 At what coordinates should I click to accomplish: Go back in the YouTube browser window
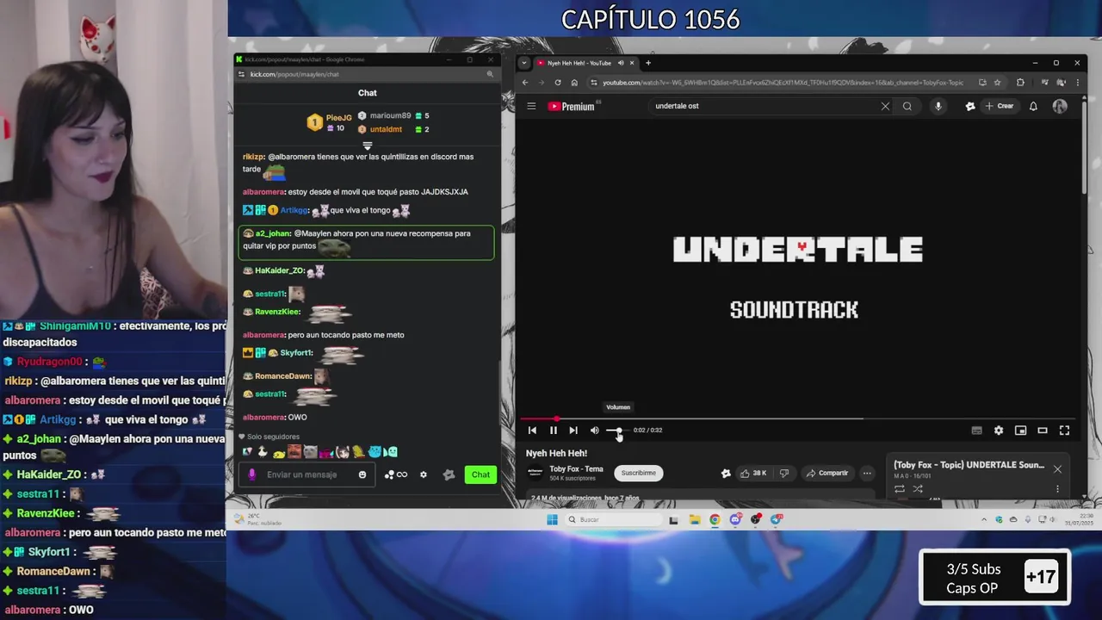(525, 83)
